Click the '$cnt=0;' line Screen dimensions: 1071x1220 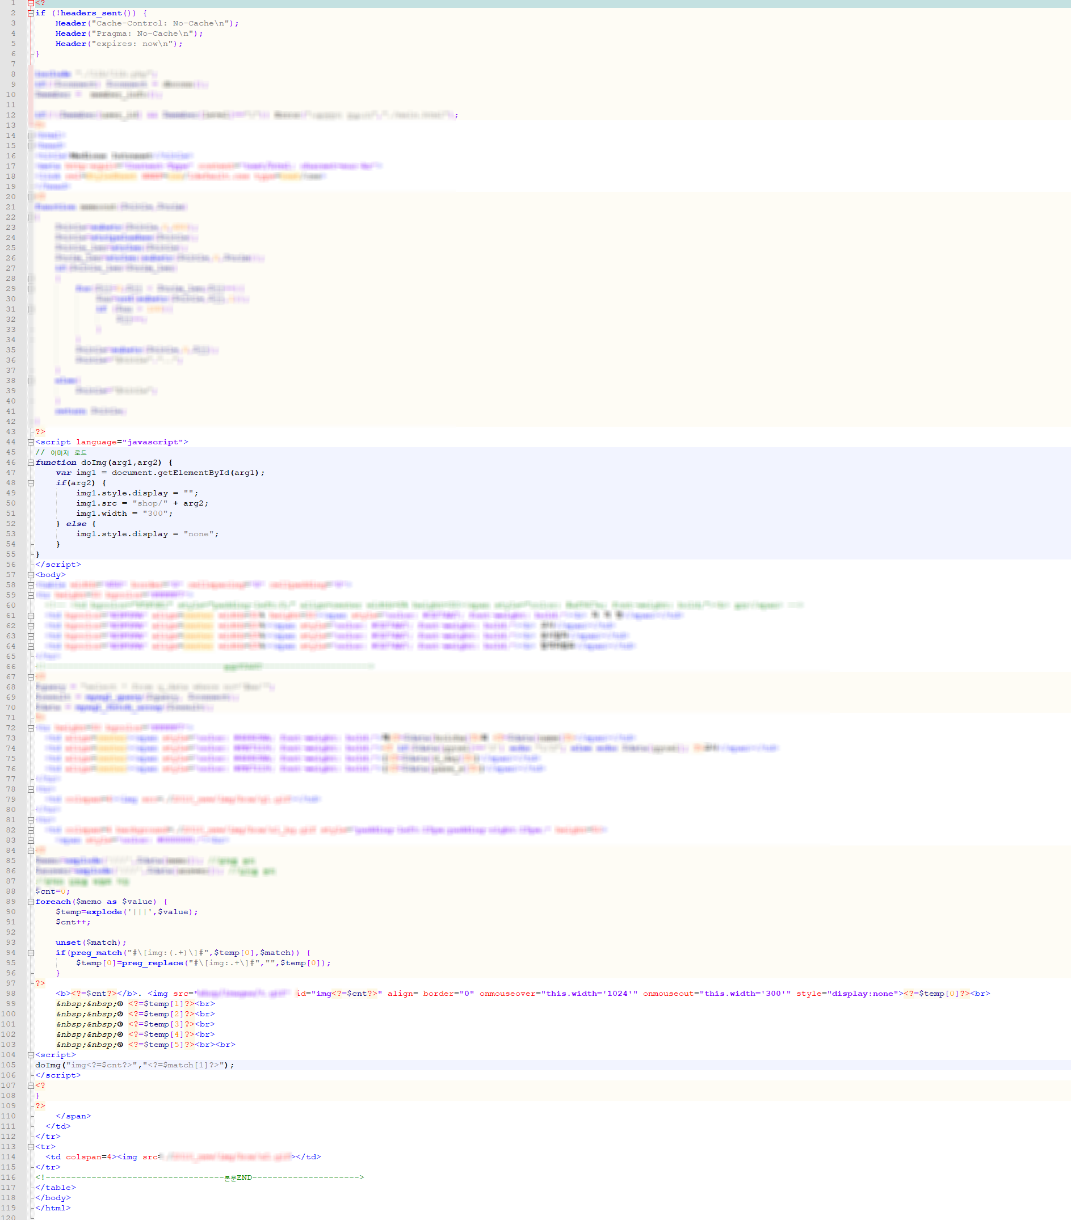tap(53, 891)
